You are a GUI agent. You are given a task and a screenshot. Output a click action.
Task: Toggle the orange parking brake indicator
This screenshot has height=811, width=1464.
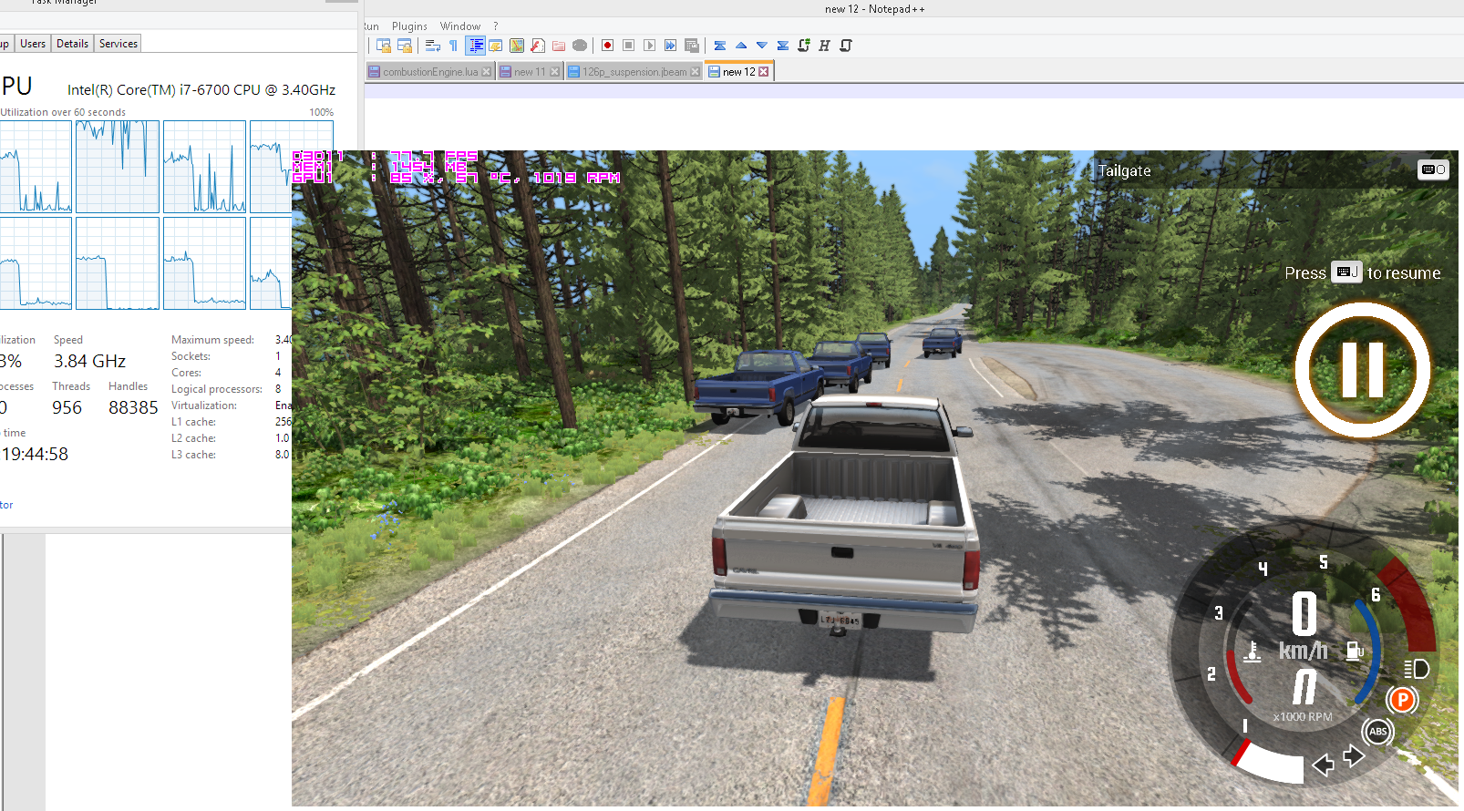pos(1403,700)
